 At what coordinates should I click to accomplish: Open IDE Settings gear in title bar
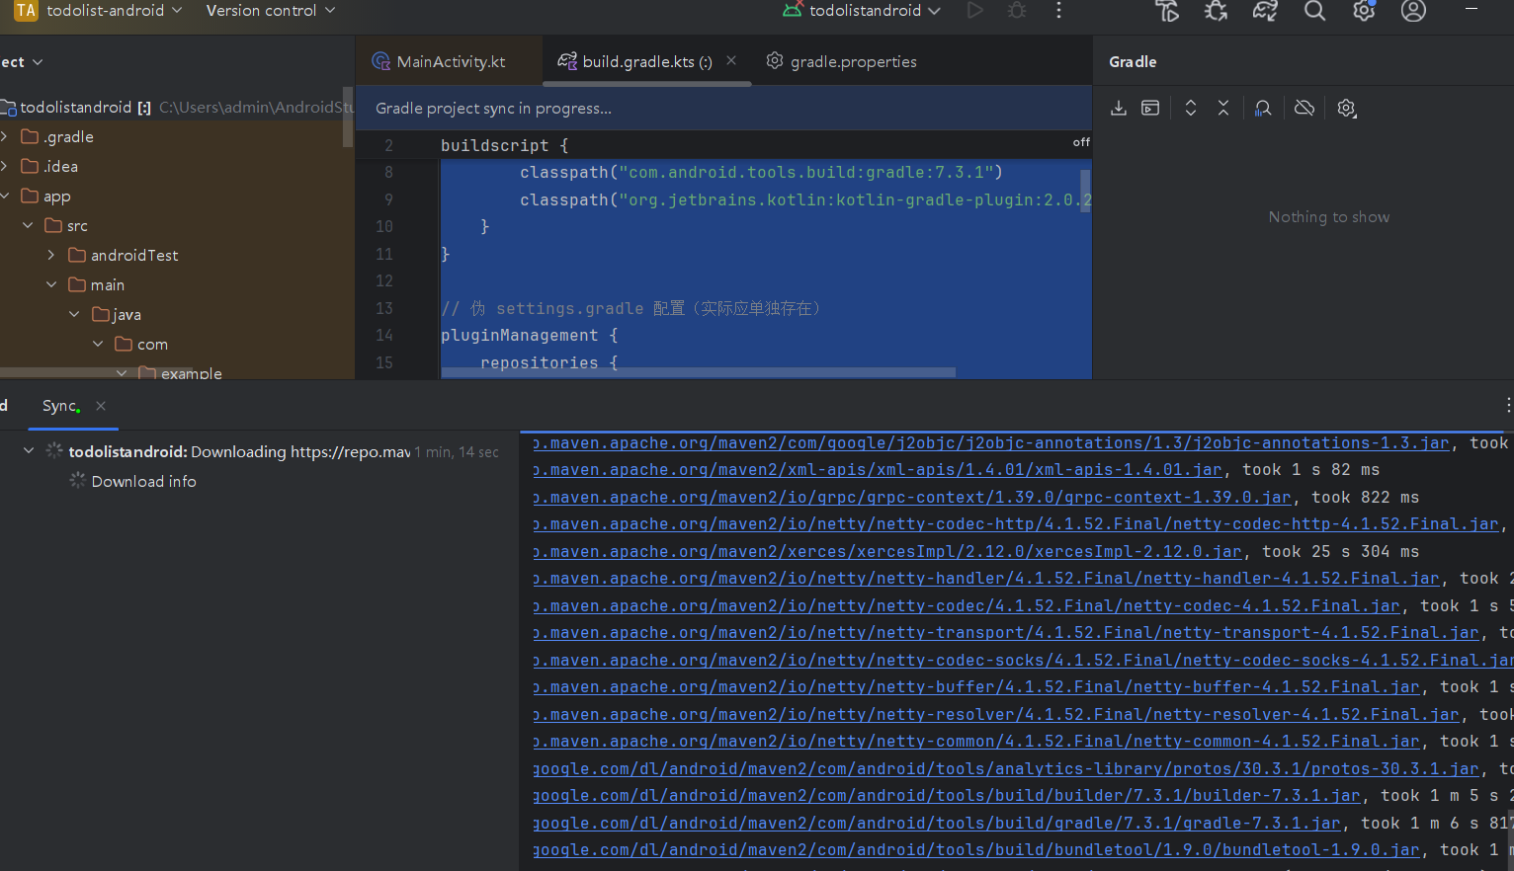[x=1363, y=12]
